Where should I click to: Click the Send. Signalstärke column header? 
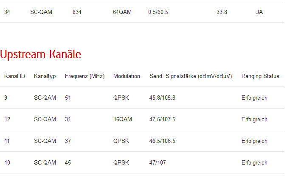tap(191, 76)
